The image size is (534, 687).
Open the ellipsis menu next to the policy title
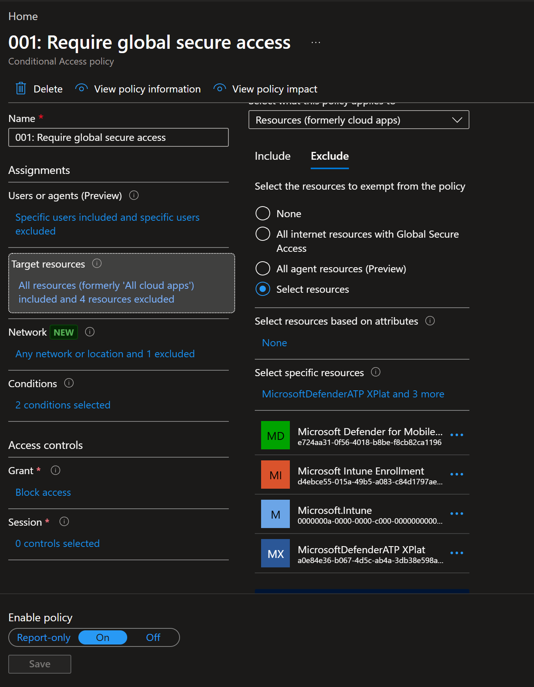(x=316, y=42)
